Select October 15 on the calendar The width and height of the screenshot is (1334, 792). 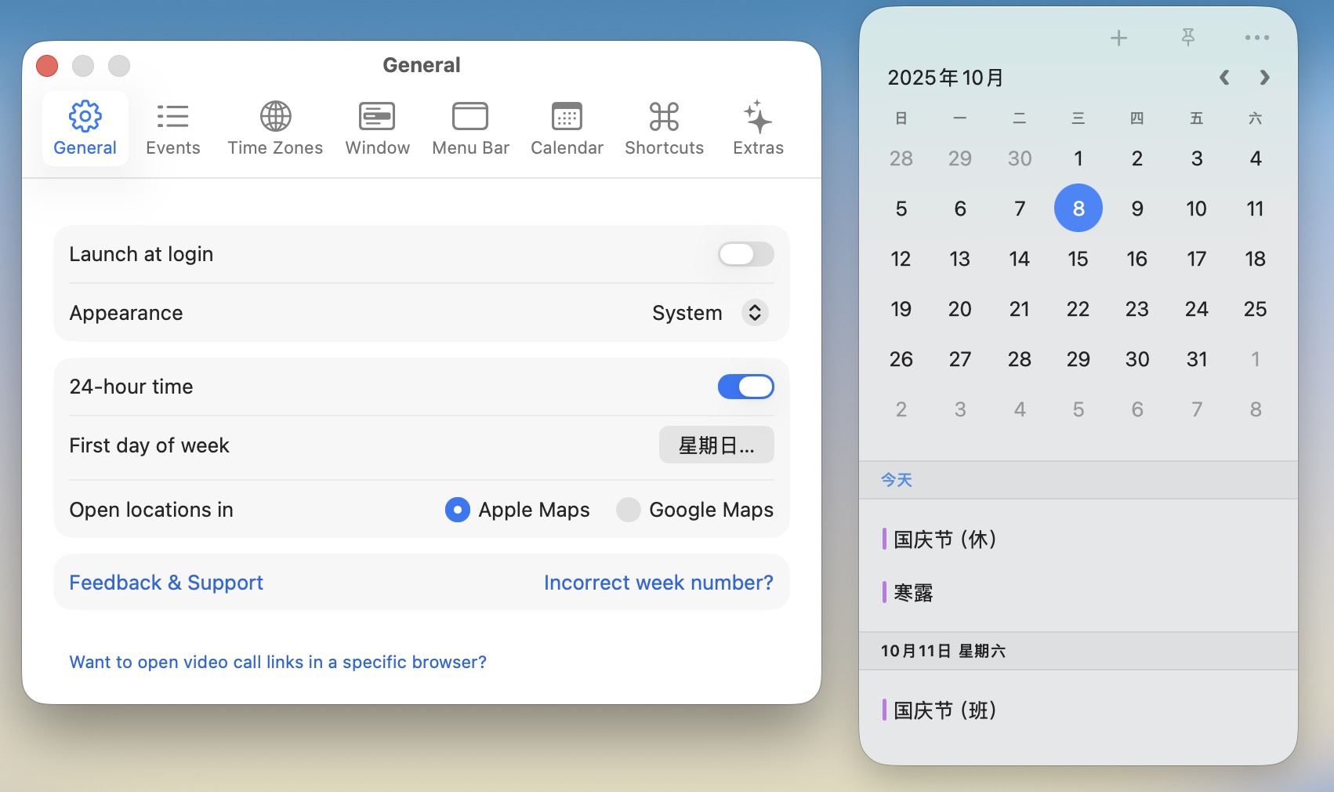coord(1078,259)
